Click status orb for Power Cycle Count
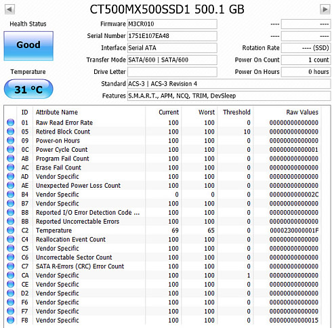 pos(10,149)
